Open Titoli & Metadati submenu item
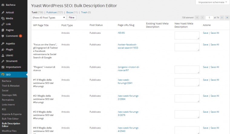Viewport: 230px width, 134px height. pos(11,86)
